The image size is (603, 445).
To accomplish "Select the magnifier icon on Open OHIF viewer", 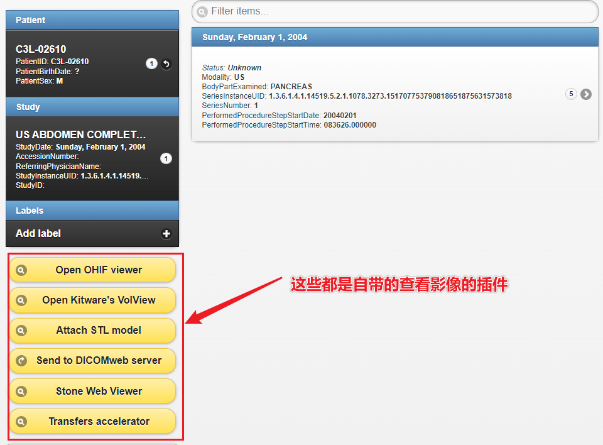I will coord(21,270).
